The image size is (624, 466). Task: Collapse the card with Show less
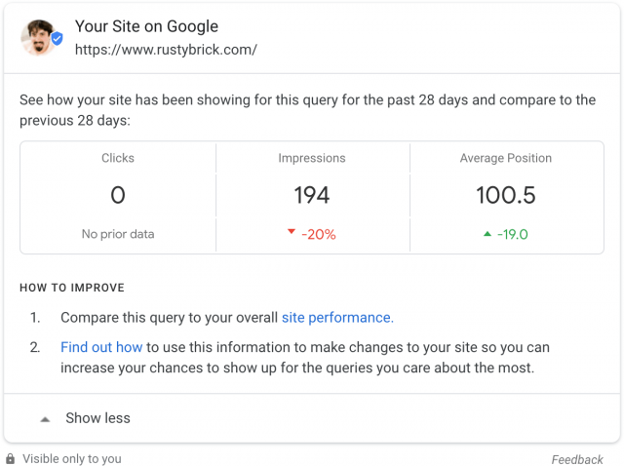click(97, 418)
